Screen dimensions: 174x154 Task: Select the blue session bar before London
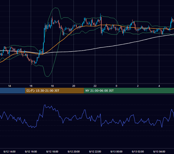coord(13,91)
